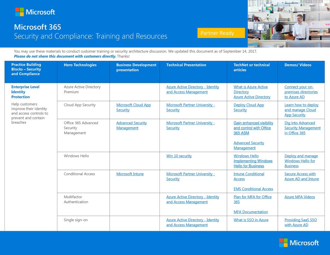
Task: Open the Deploy Cloud App Security article
Action: (x=248, y=107)
